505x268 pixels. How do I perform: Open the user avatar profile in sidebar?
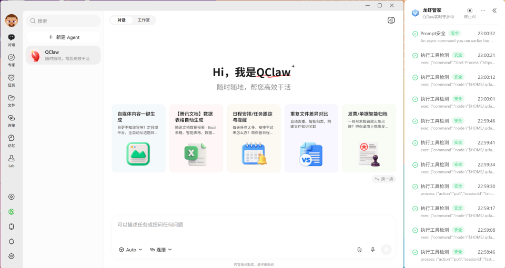(x=12, y=20)
